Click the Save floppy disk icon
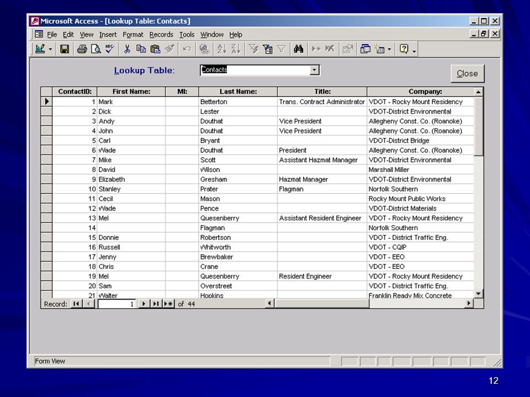The width and height of the screenshot is (530, 397). [x=65, y=49]
